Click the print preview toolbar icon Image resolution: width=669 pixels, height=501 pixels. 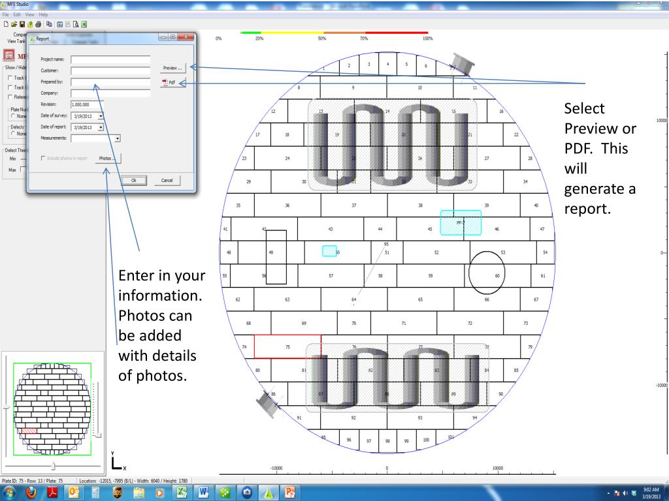coord(75,24)
